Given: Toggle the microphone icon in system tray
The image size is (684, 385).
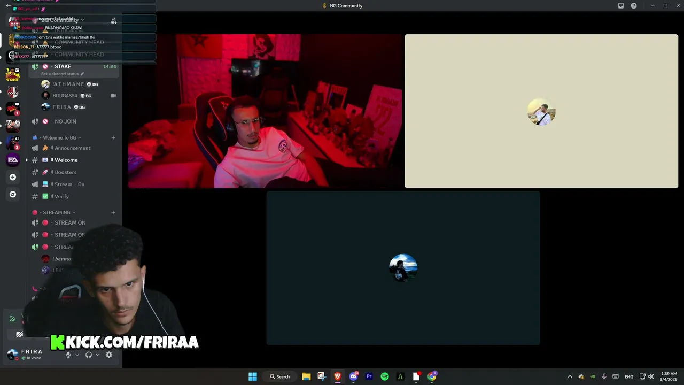Looking at the screenshot, I should point(604,376).
